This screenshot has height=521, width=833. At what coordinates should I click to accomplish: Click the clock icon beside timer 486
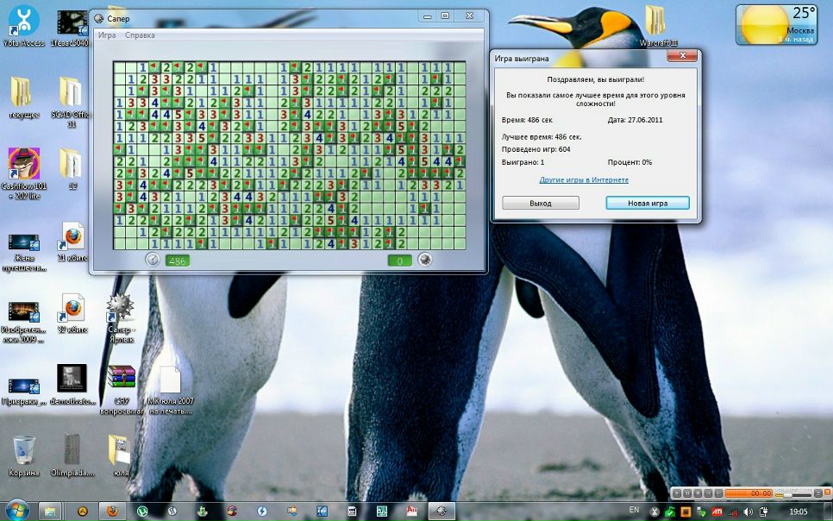[x=153, y=260]
